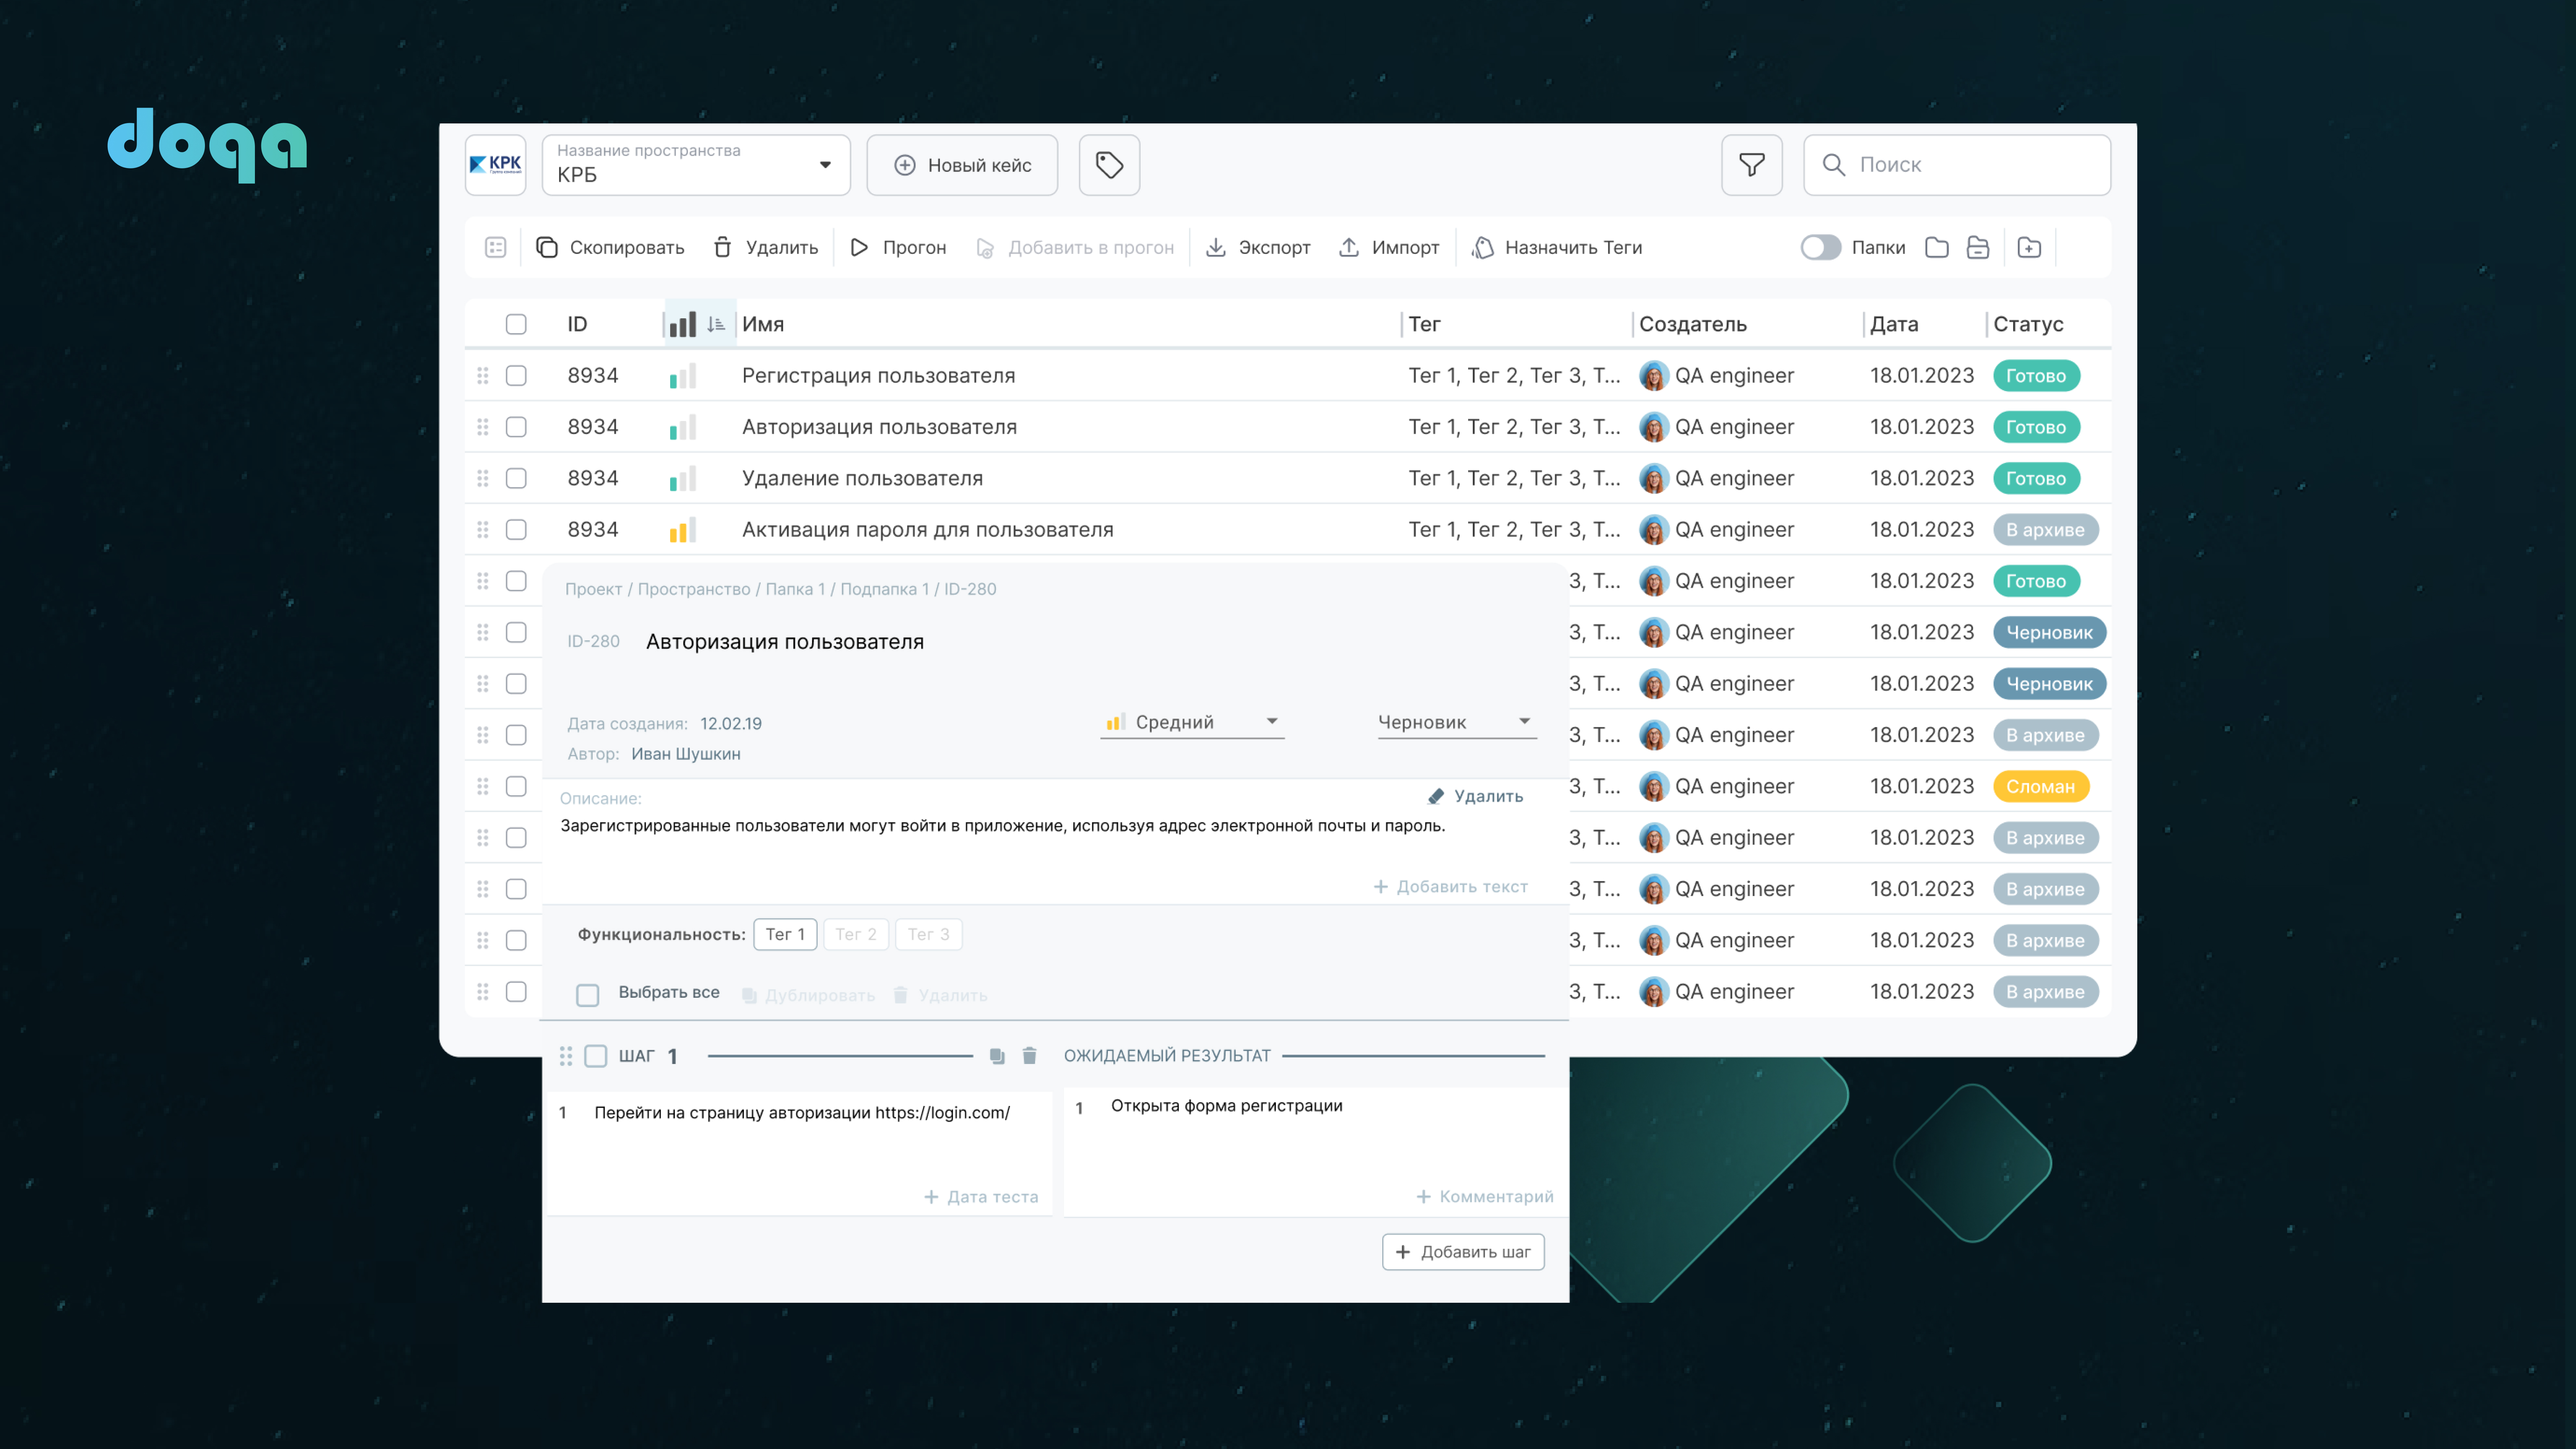2576x1449 pixels.
Task: Click the Новый кейс button
Action: (x=962, y=165)
